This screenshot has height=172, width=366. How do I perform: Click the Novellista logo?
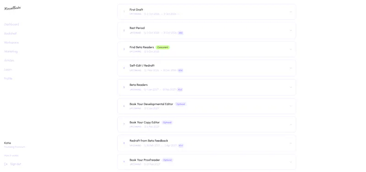(x=13, y=8)
